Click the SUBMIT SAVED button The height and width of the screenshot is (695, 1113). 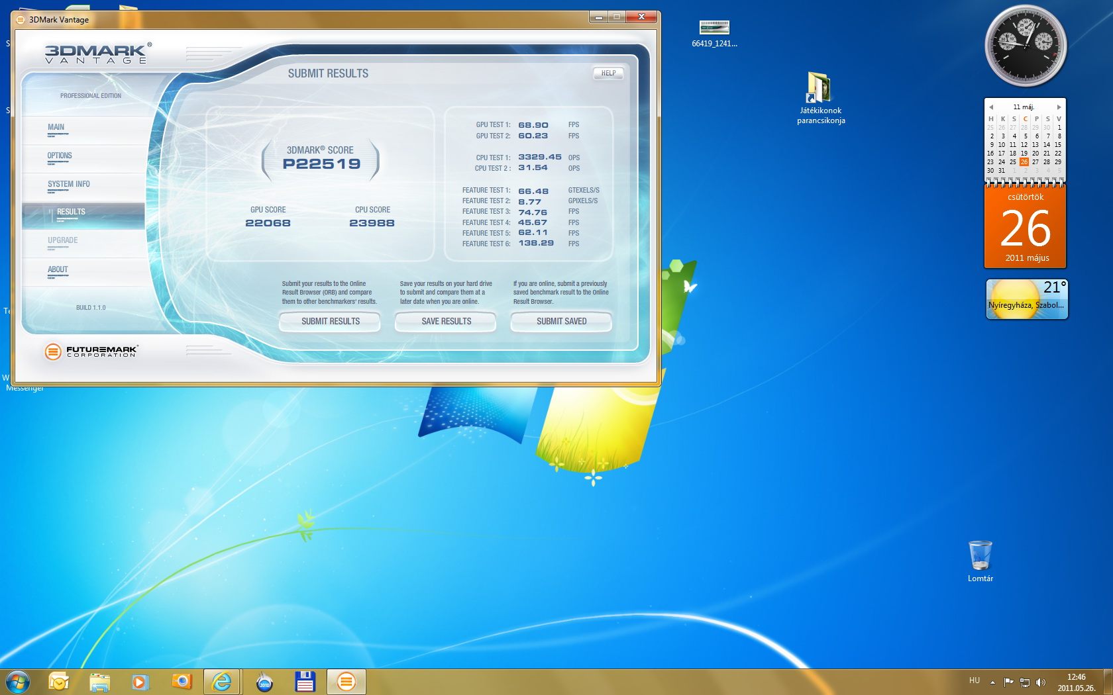tap(561, 321)
